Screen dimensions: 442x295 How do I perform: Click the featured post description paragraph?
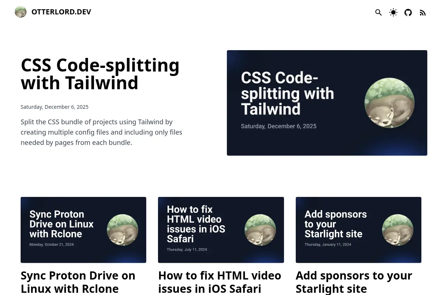coord(101,132)
